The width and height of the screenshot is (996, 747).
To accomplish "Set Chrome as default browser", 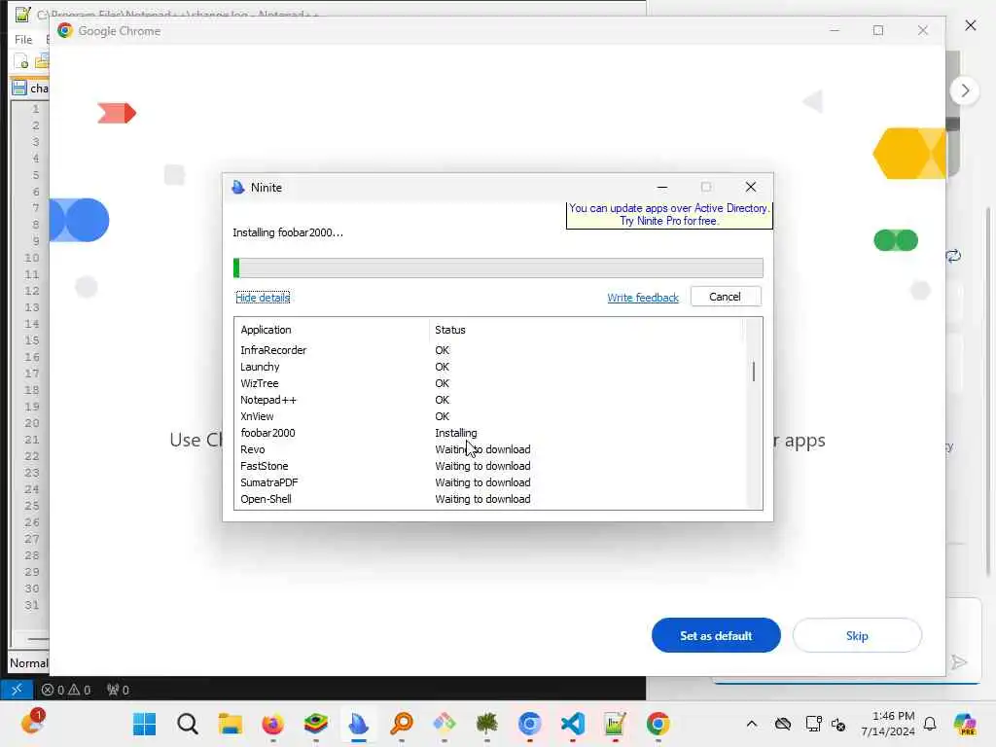I will coord(716,635).
